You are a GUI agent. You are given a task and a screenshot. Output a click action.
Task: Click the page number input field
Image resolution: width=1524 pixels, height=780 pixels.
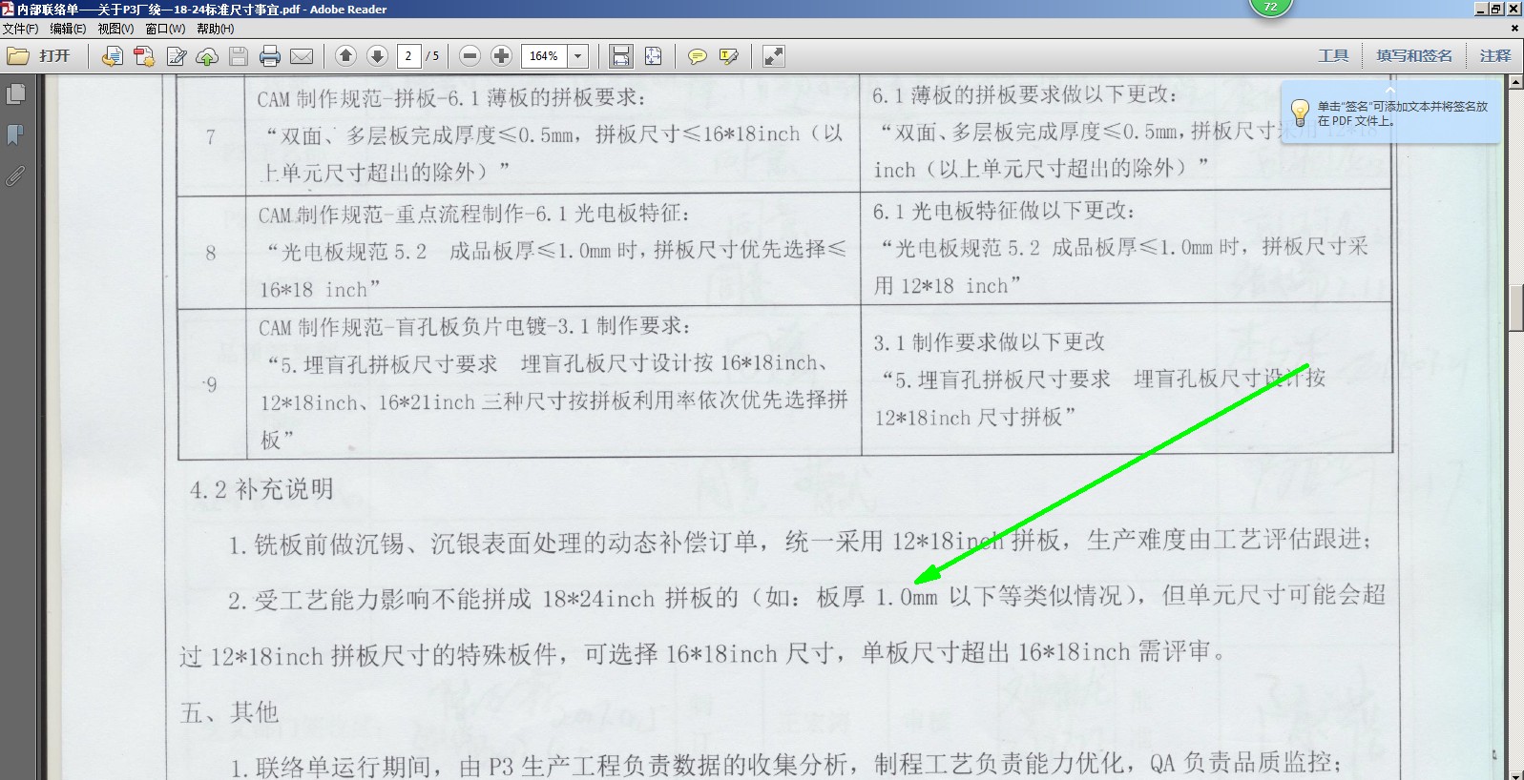point(408,56)
